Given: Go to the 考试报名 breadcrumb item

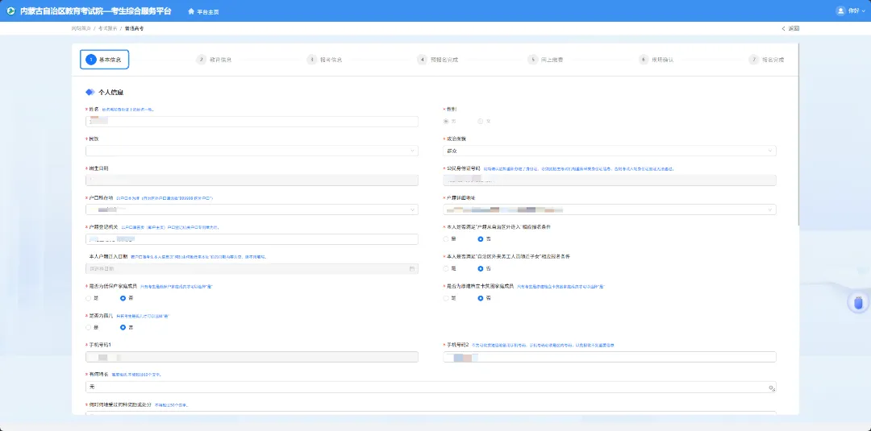Looking at the screenshot, I should (108, 28).
